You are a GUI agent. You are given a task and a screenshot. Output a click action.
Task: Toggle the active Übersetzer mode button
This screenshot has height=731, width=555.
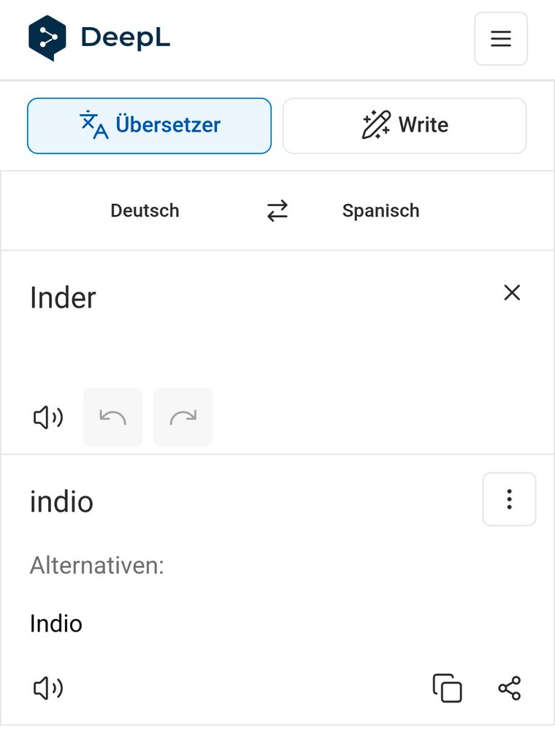(x=149, y=125)
